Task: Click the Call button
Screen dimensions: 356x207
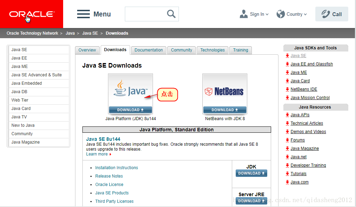Action: (x=332, y=14)
